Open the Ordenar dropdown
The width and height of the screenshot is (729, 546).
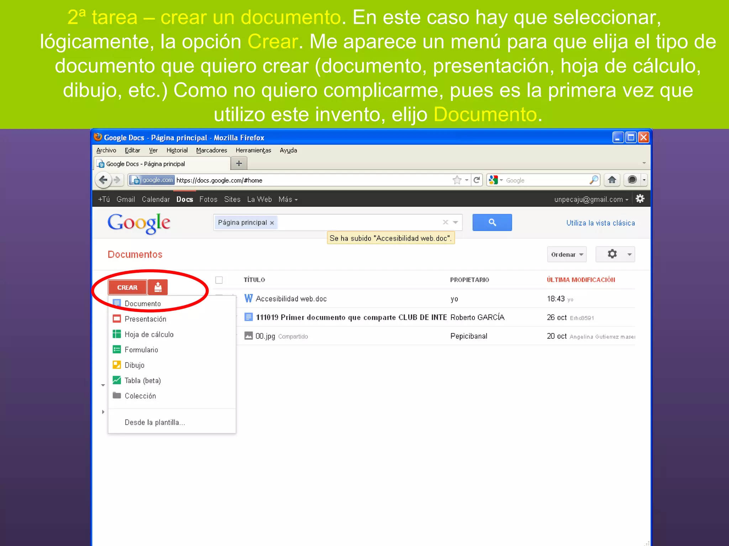567,254
